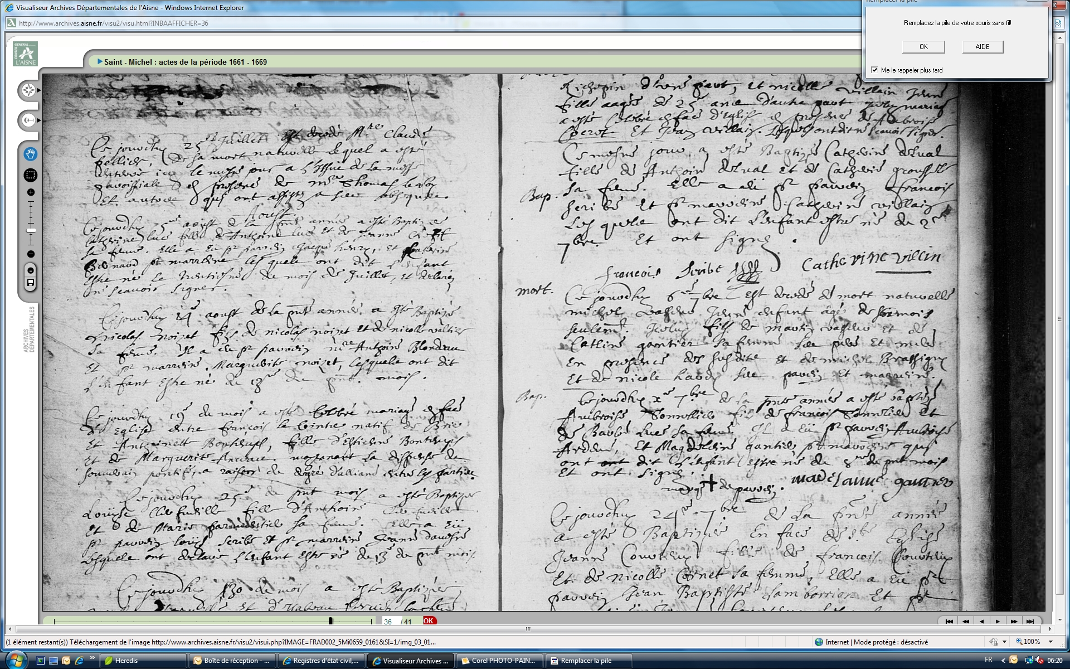Screen dimensions: 1070x669
Task: Open the compass navigation panel
Action: tap(29, 90)
